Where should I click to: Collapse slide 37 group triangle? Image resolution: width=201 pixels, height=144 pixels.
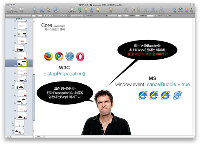click(x=13, y=48)
